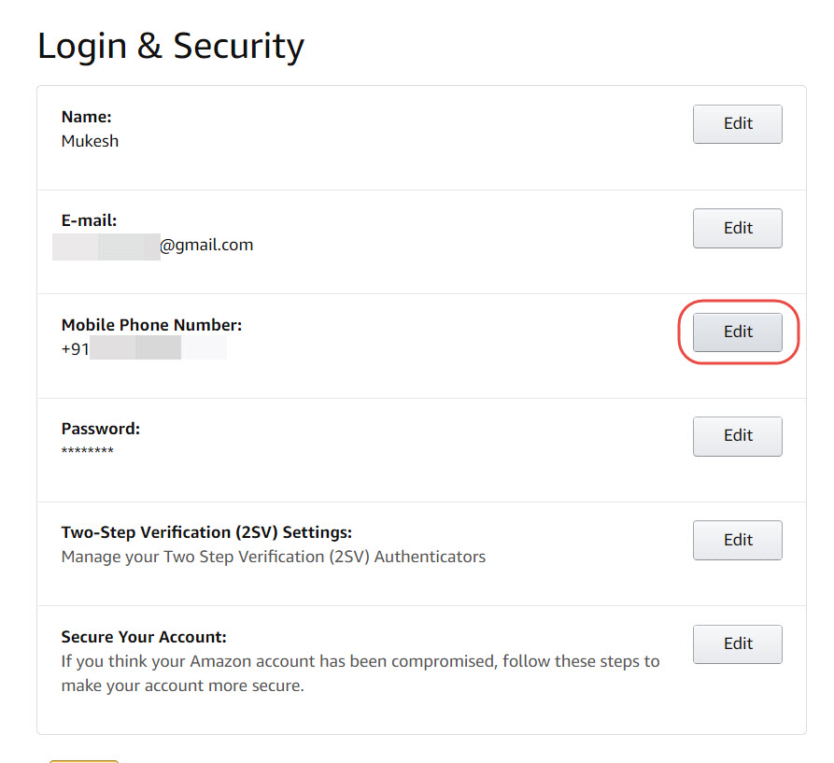Select the 'Name:' field label
The image size is (834, 763).
click(87, 117)
